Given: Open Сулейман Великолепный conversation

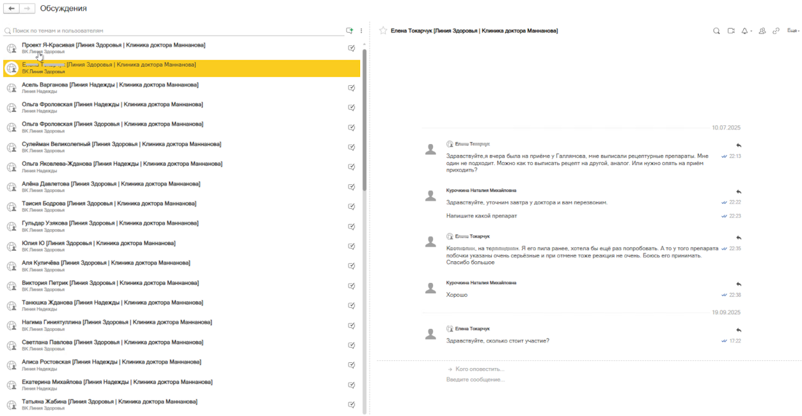Looking at the screenshot, I should pos(122,144).
